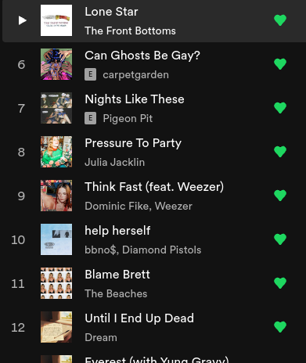
Task: Open Dream artist link
Action: tap(101, 337)
